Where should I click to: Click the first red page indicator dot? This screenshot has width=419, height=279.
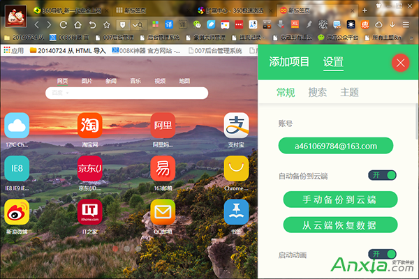point(115,248)
